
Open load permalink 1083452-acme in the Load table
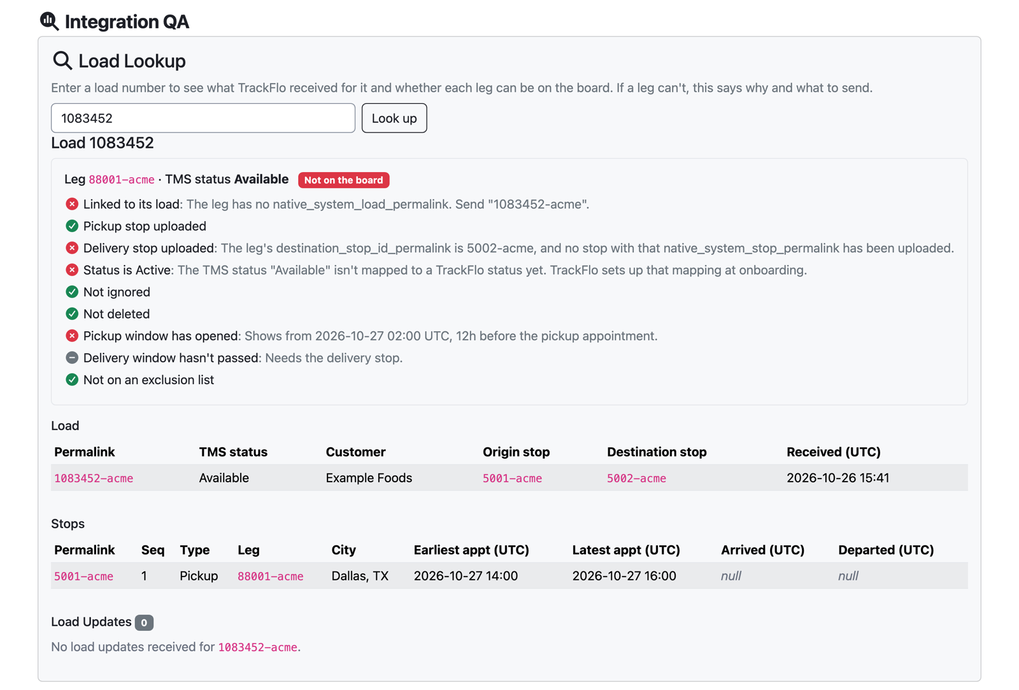94,478
